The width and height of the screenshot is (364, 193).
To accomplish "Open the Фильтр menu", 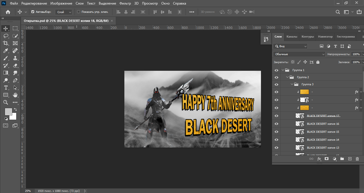I will (125, 3).
